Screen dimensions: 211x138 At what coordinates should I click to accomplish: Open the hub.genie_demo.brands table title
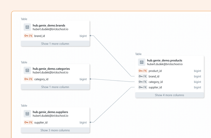coord(49,25)
